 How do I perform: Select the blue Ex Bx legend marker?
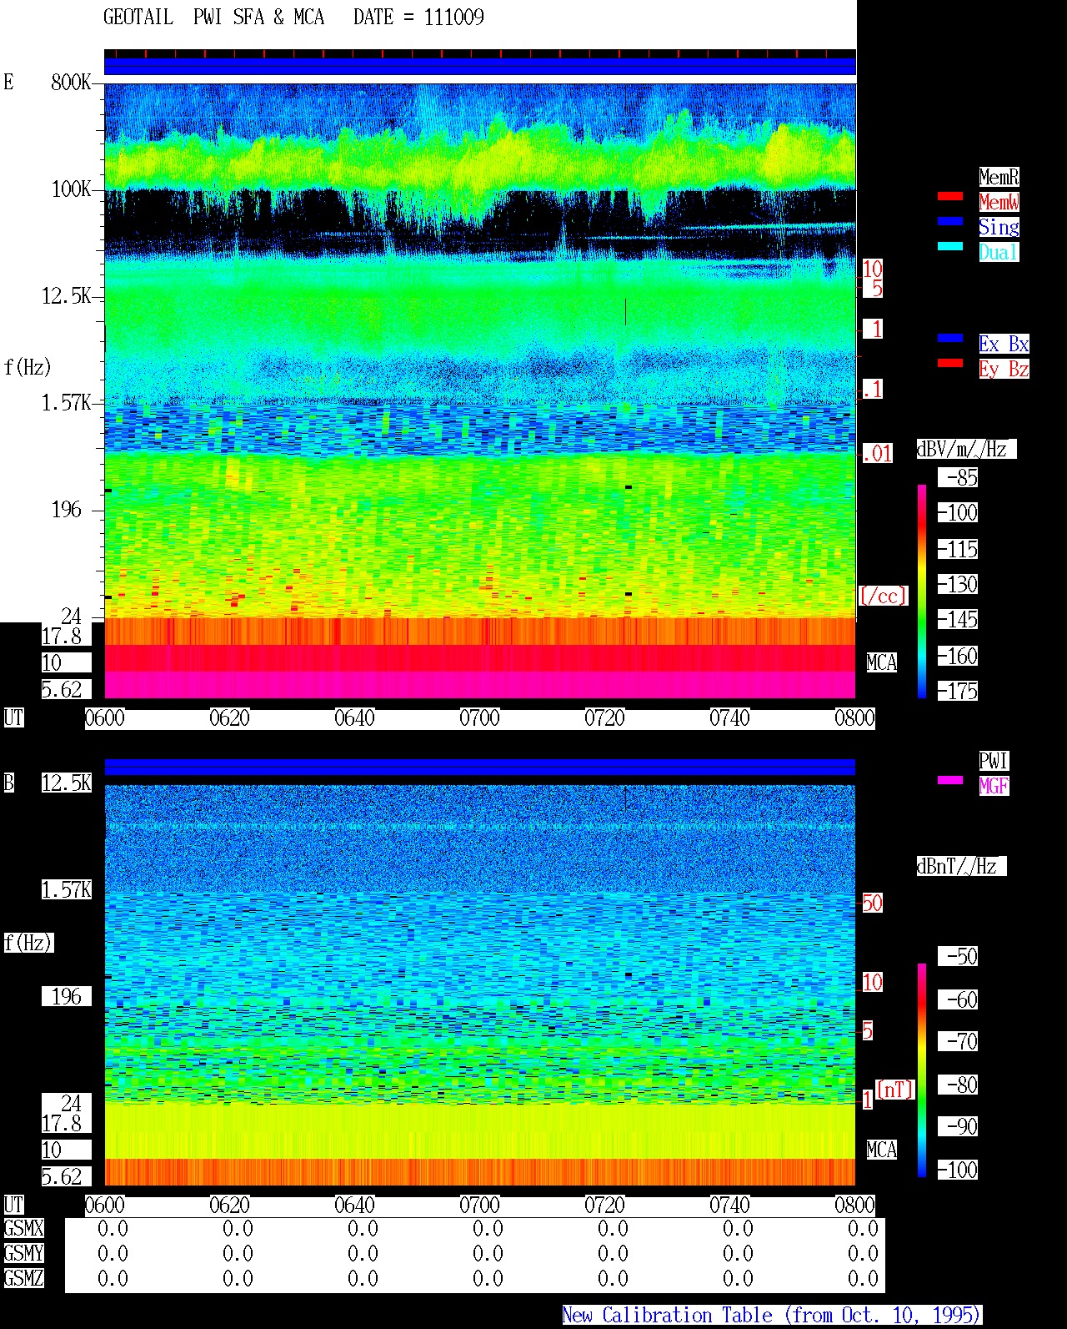(x=950, y=339)
